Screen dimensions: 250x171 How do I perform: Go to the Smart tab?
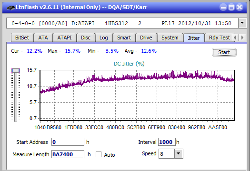(x=124, y=38)
